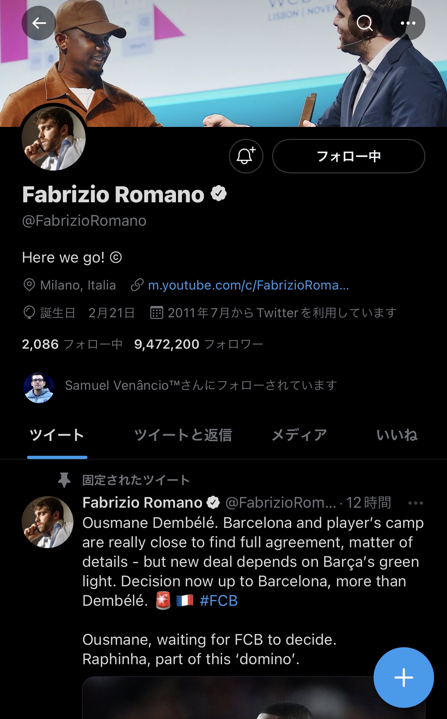
Task: Switch to the ツイートと返信 tab
Action: [x=183, y=435]
